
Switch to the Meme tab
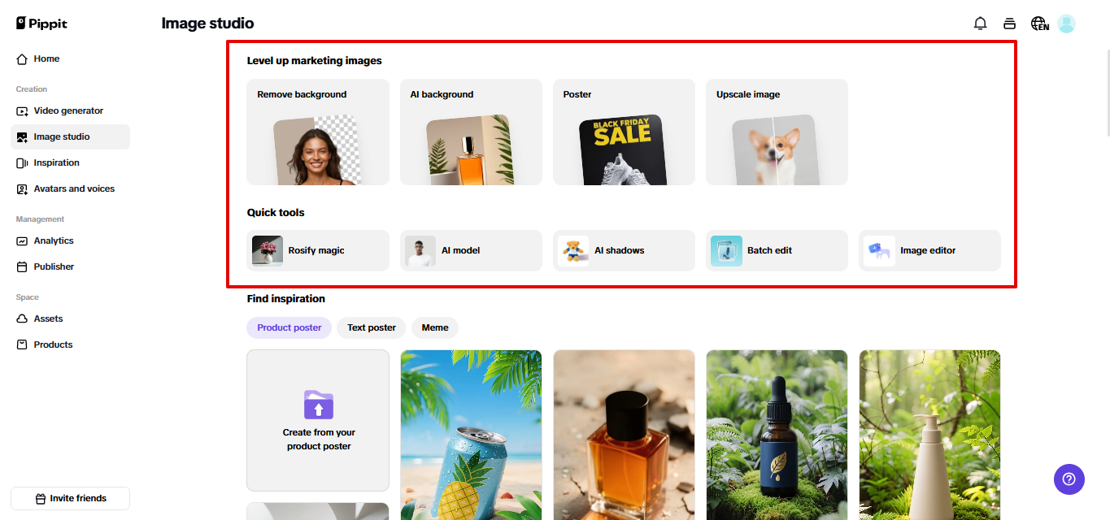point(435,327)
